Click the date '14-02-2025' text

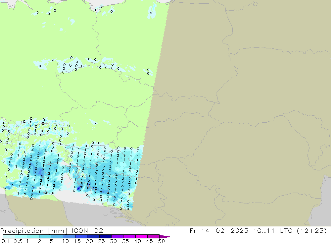point(225,230)
